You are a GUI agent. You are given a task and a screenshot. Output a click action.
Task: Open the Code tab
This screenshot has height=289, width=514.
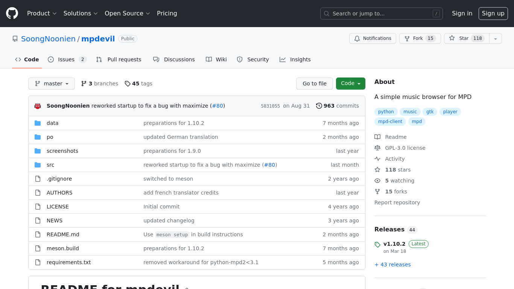[x=27, y=59]
